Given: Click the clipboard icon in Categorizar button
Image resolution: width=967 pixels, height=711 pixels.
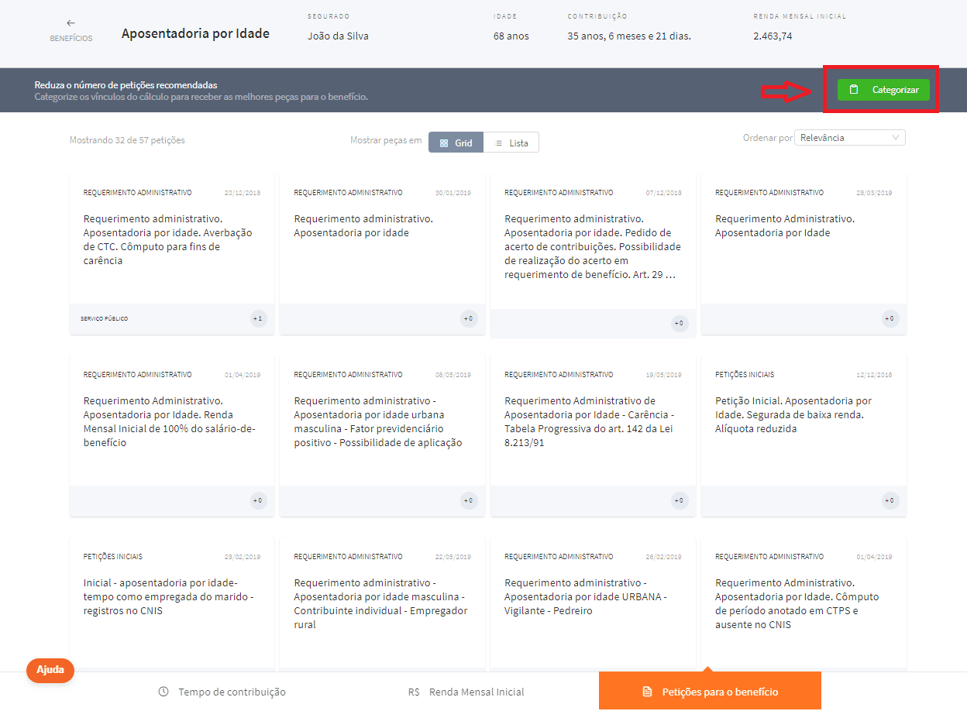Looking at the screenshot, I should pos(854,90).
